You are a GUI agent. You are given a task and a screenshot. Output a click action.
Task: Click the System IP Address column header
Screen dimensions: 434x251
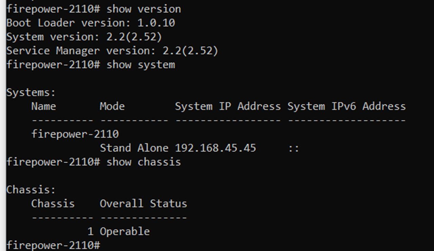[x=228, y=106]
